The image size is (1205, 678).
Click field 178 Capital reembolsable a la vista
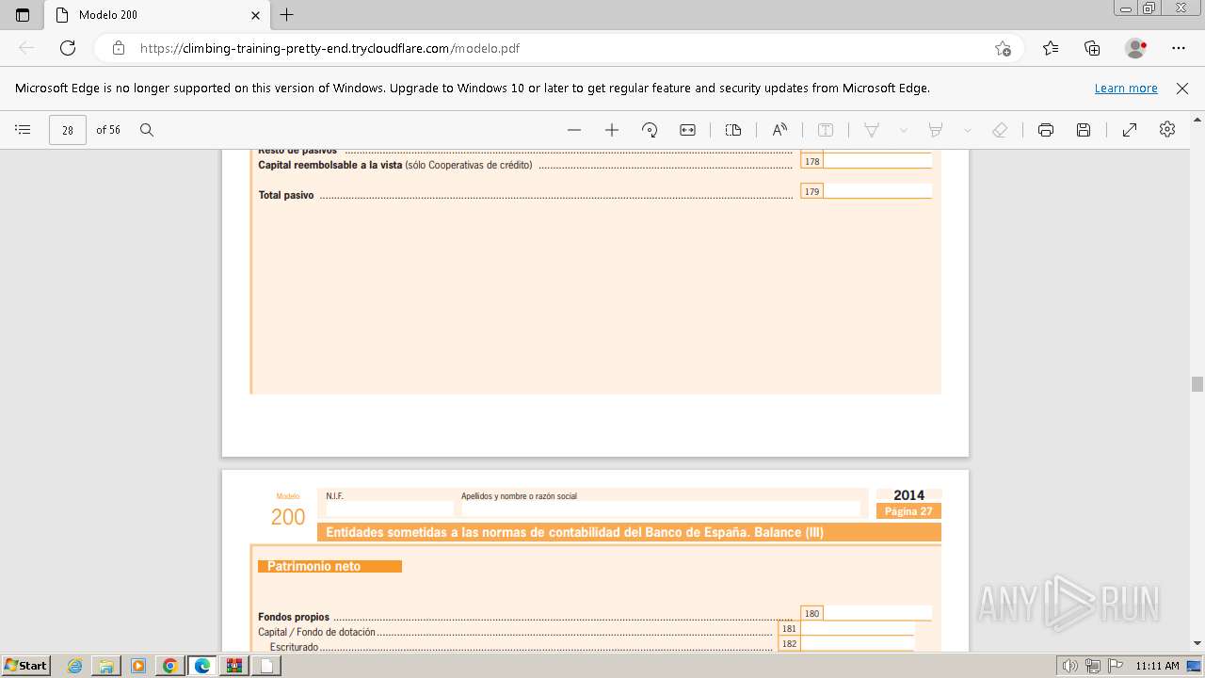coord(877,161)
